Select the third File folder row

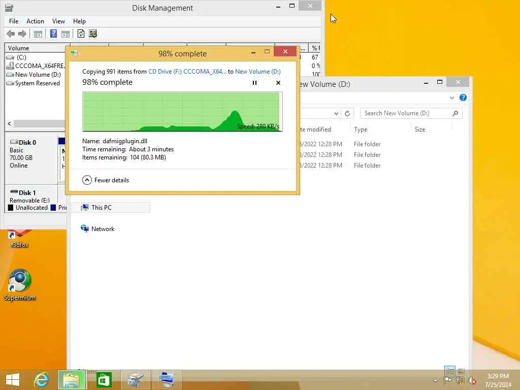pyautogui.click(x=367, y=166)
